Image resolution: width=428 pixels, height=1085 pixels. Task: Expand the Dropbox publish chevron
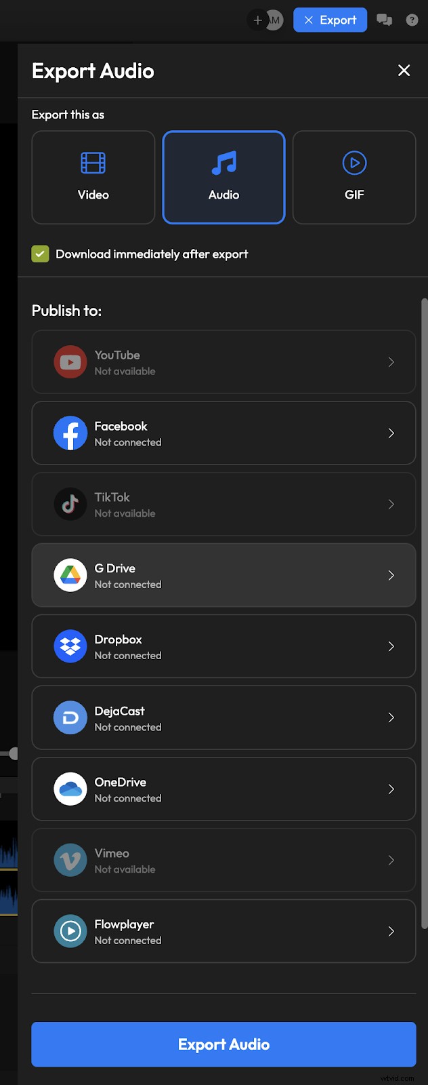coord(391,646)
